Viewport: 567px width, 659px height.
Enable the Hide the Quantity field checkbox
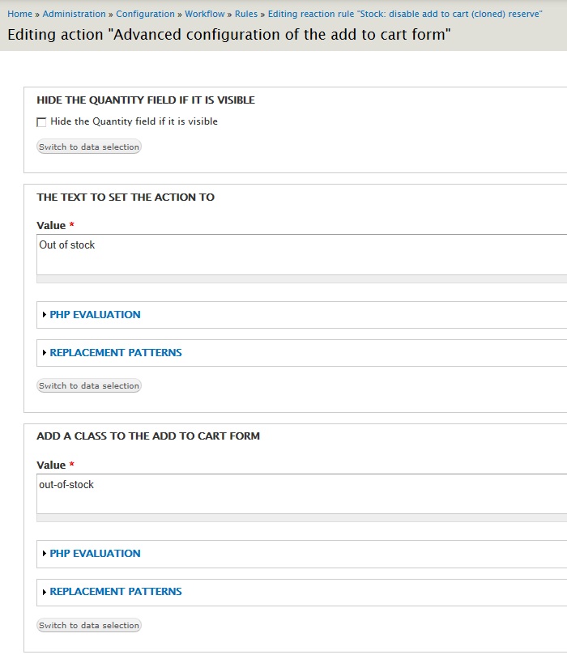[x=40, y=121]
